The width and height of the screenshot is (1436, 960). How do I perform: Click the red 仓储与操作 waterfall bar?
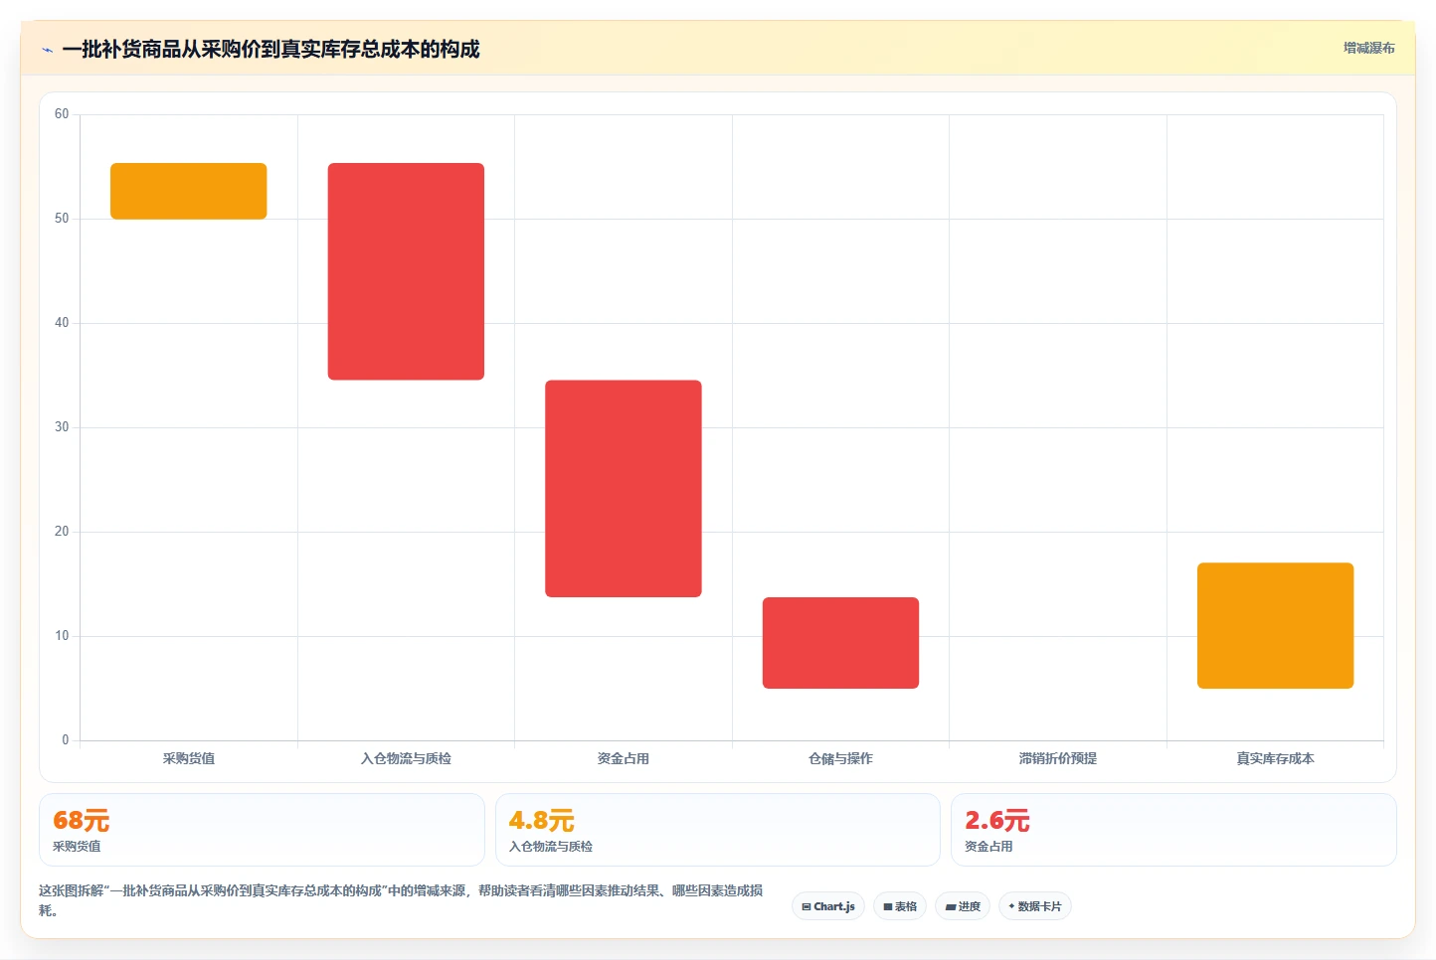click(840, 643)
